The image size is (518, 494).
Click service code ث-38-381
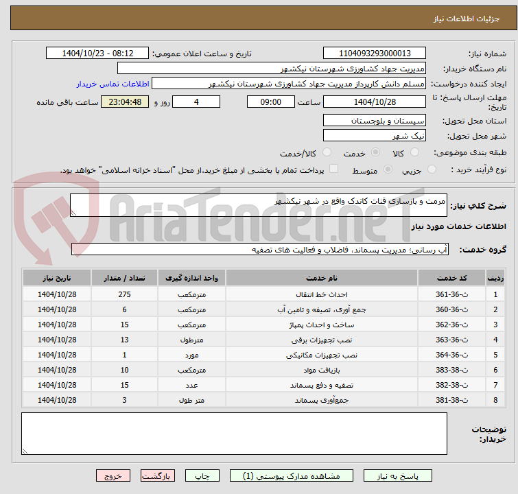pos(451,400)
